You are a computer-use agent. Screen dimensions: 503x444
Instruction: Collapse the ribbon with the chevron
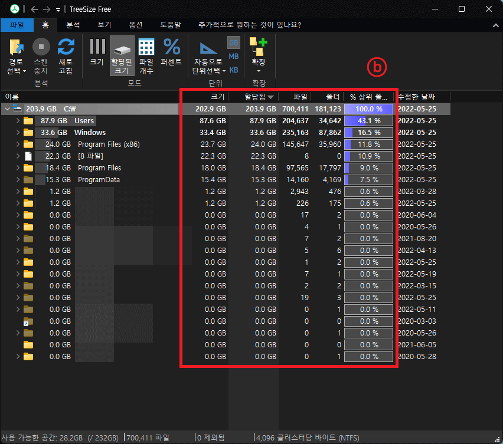496,25
